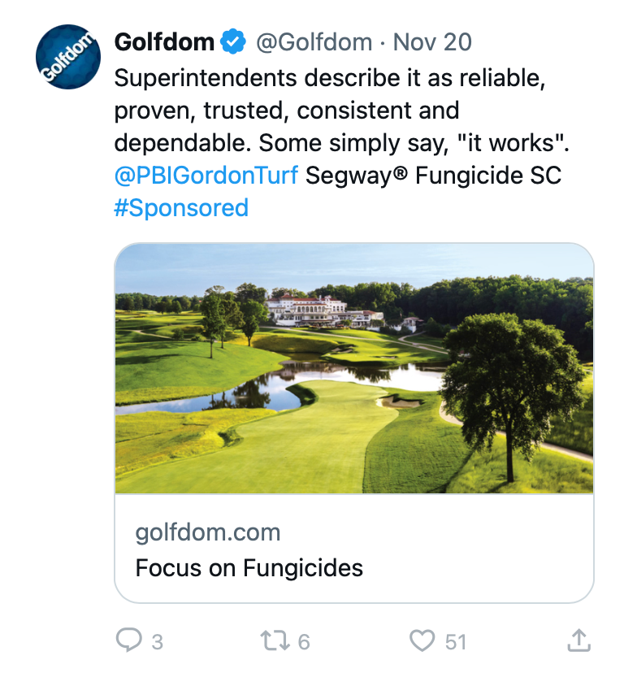Open the #Sponsored hashtag
The width and height of the screenshot is (624, 673).
tap(181, 207)
